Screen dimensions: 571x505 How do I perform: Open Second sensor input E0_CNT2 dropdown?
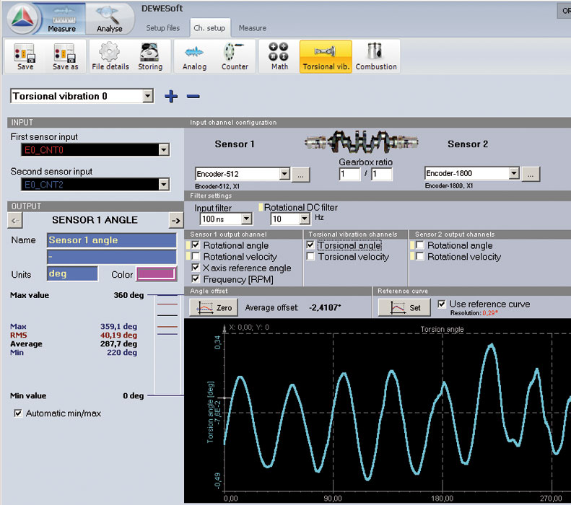coord(164,185)
